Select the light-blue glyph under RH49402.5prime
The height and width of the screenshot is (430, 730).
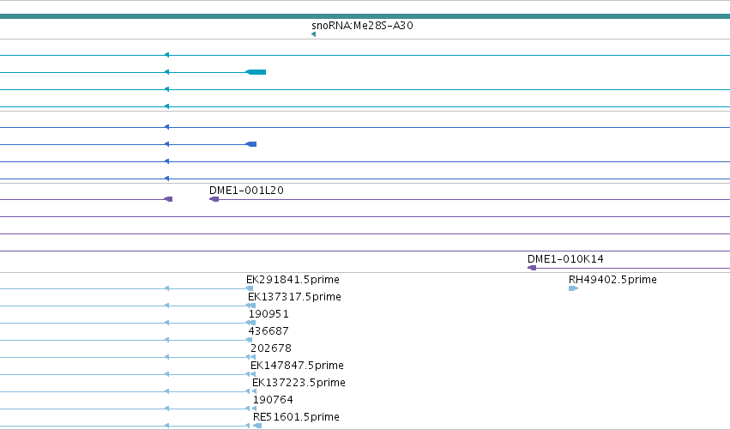tap(573, 288)
